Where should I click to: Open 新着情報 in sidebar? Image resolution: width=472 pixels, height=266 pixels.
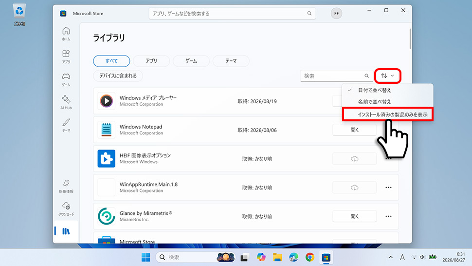66,187
